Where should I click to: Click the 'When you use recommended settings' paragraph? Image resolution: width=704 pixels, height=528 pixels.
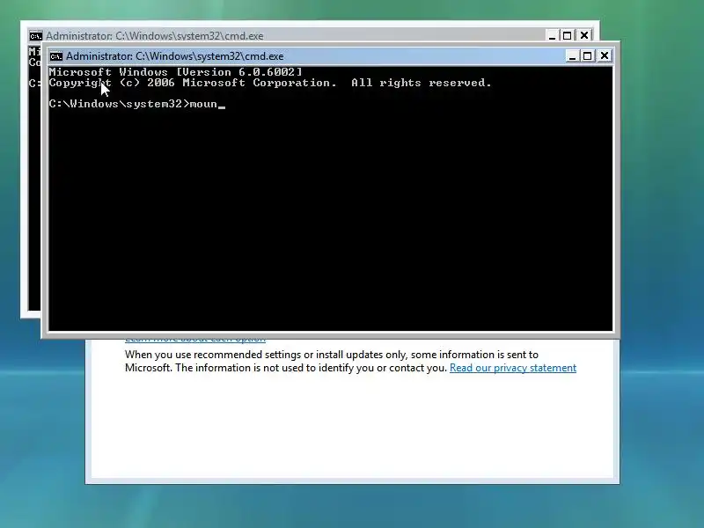350,361
